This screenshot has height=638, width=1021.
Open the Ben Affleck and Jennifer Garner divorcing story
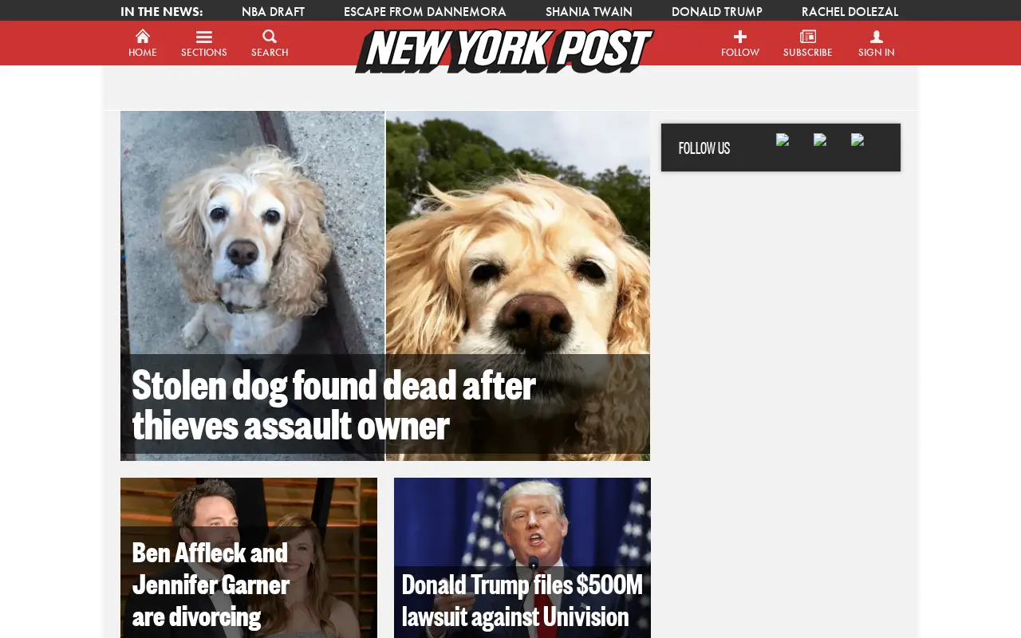tap(211, 584)
